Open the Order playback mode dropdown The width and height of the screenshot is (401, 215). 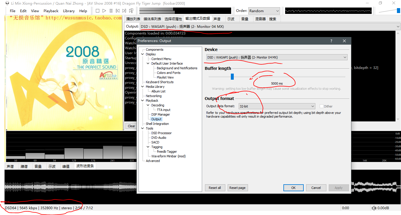(264, 11)
